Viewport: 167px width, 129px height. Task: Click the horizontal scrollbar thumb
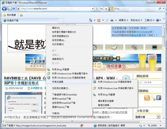72,121
